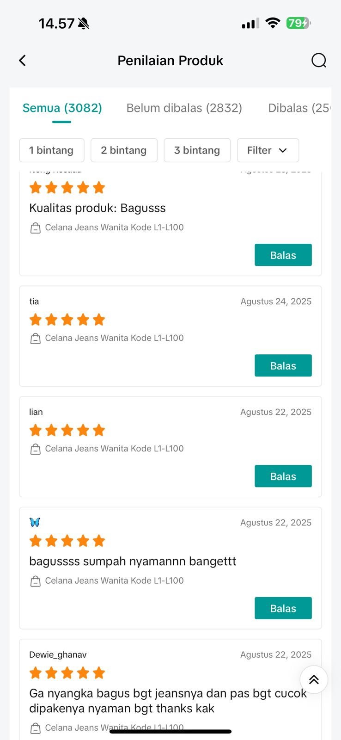
Task: Toggle the 1 bintang filter chip
Action: (x=51, y=150)
